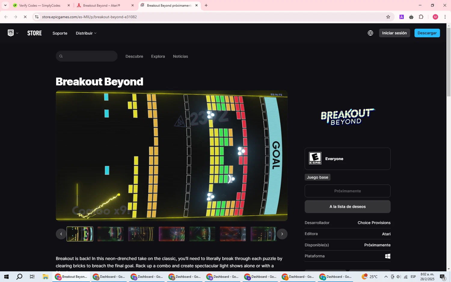This screenshot has width=451, height=282.
Task: Open a new browser tab
Action: pos(206,5)
